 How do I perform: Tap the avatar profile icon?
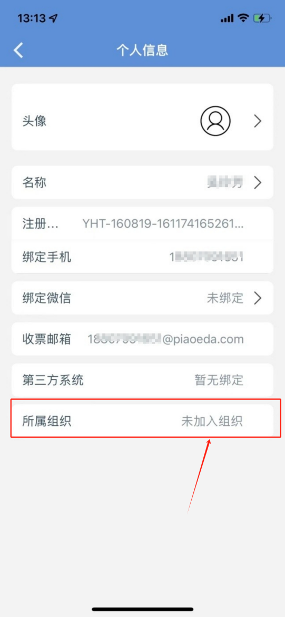click(215, 121)
